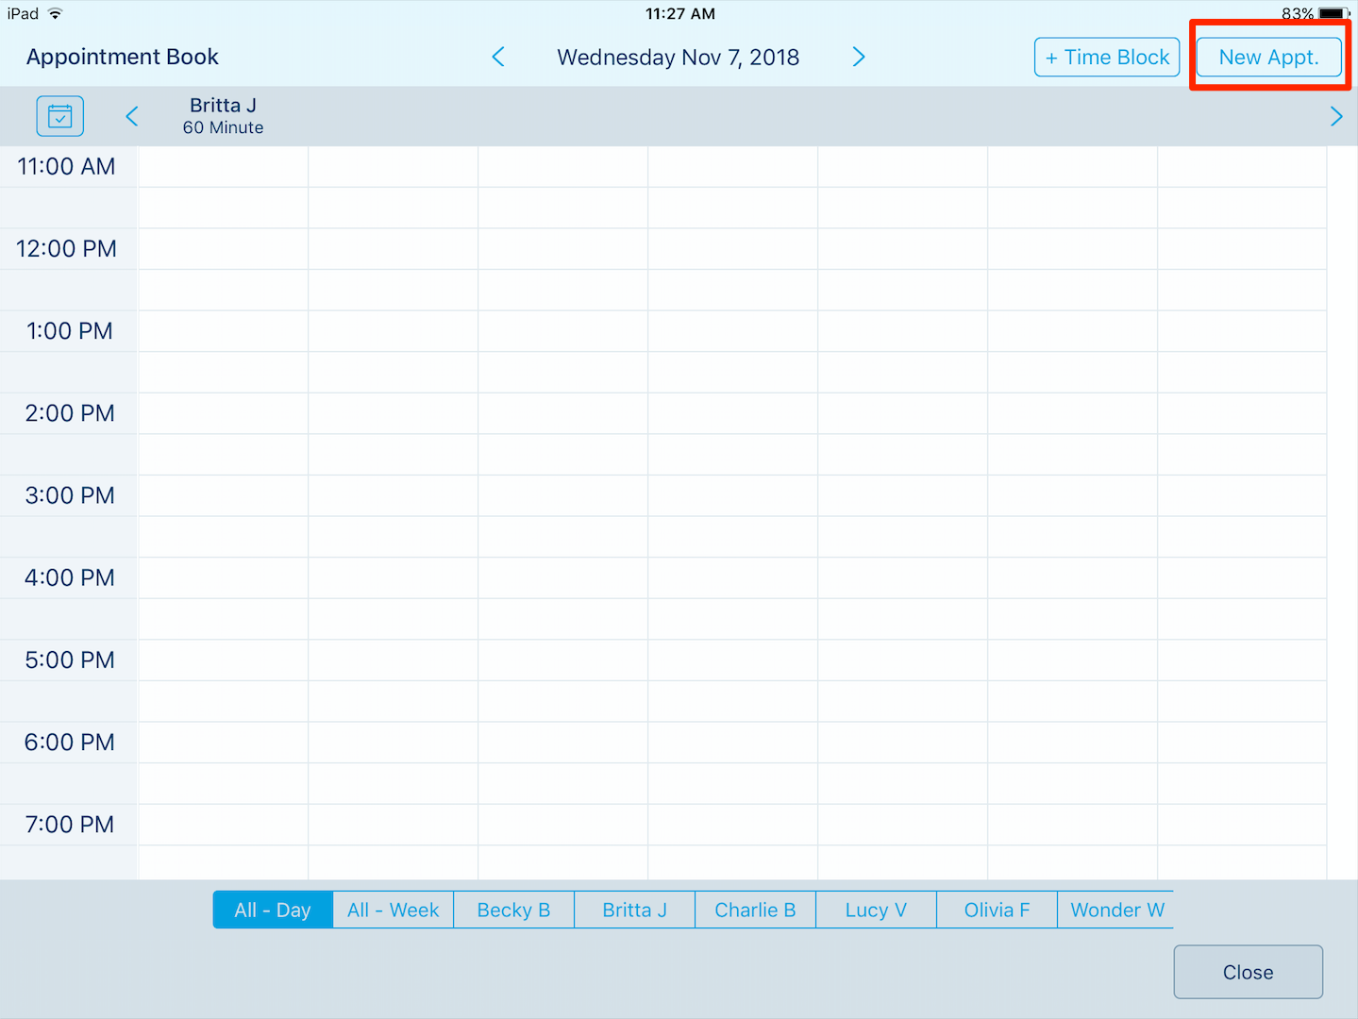Tap the Britta J column header
The image size is (1358, 1019).
(x=223, y=116)
